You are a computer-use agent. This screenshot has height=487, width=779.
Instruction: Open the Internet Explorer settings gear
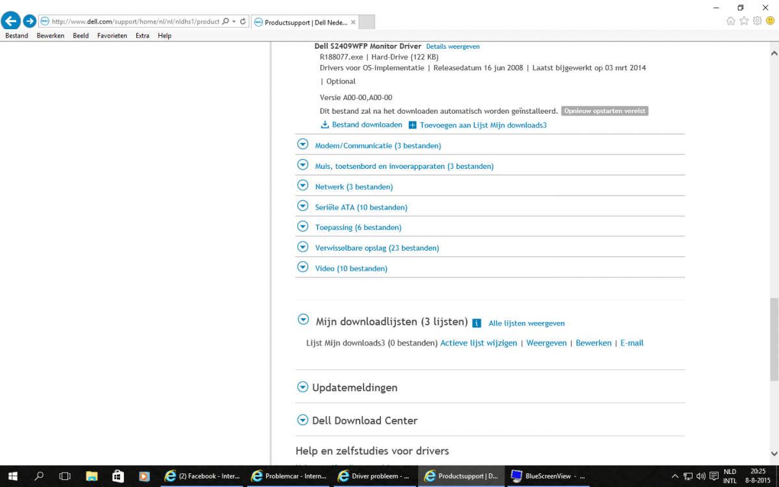pyautogui.click(x=757, y=21)
